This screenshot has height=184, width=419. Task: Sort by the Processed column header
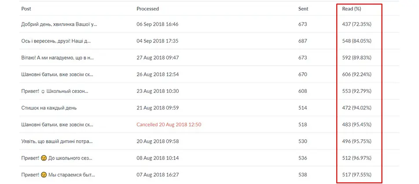click(147, 9)
